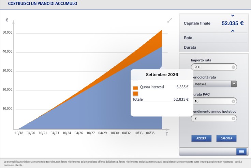Click the upper orange legend square

[135, 88]
